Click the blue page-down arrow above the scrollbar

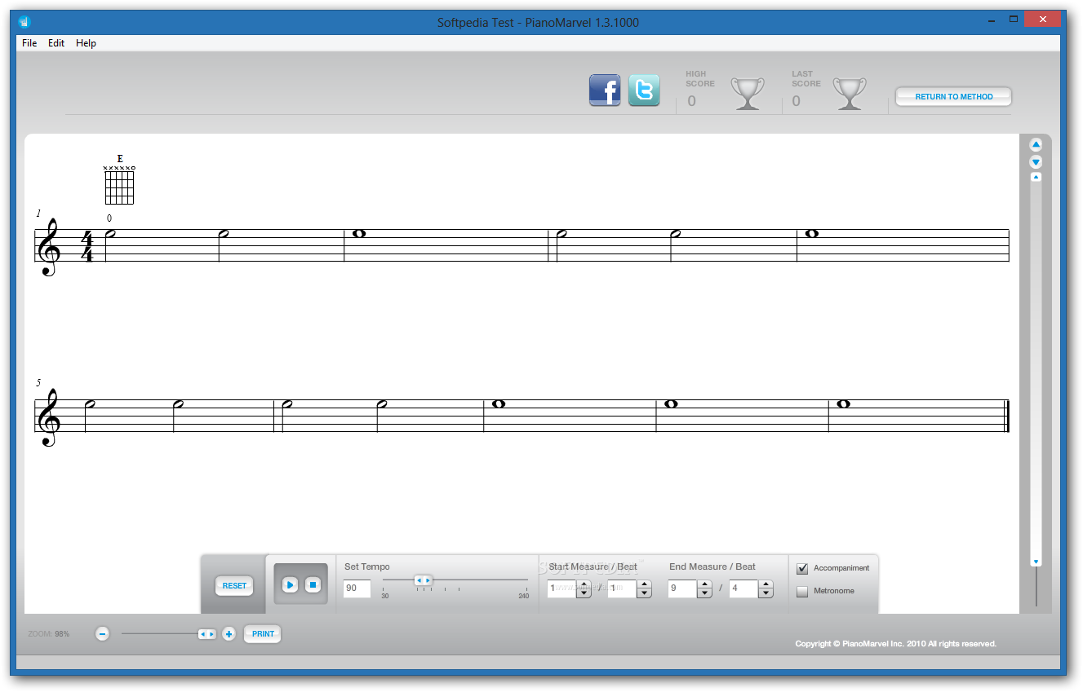tap(1036, 162)
